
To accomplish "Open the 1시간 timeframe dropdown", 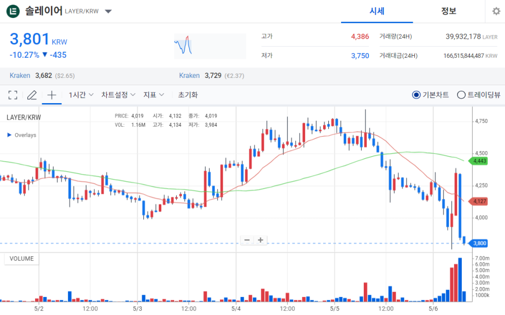I will [x=81, y=95].
